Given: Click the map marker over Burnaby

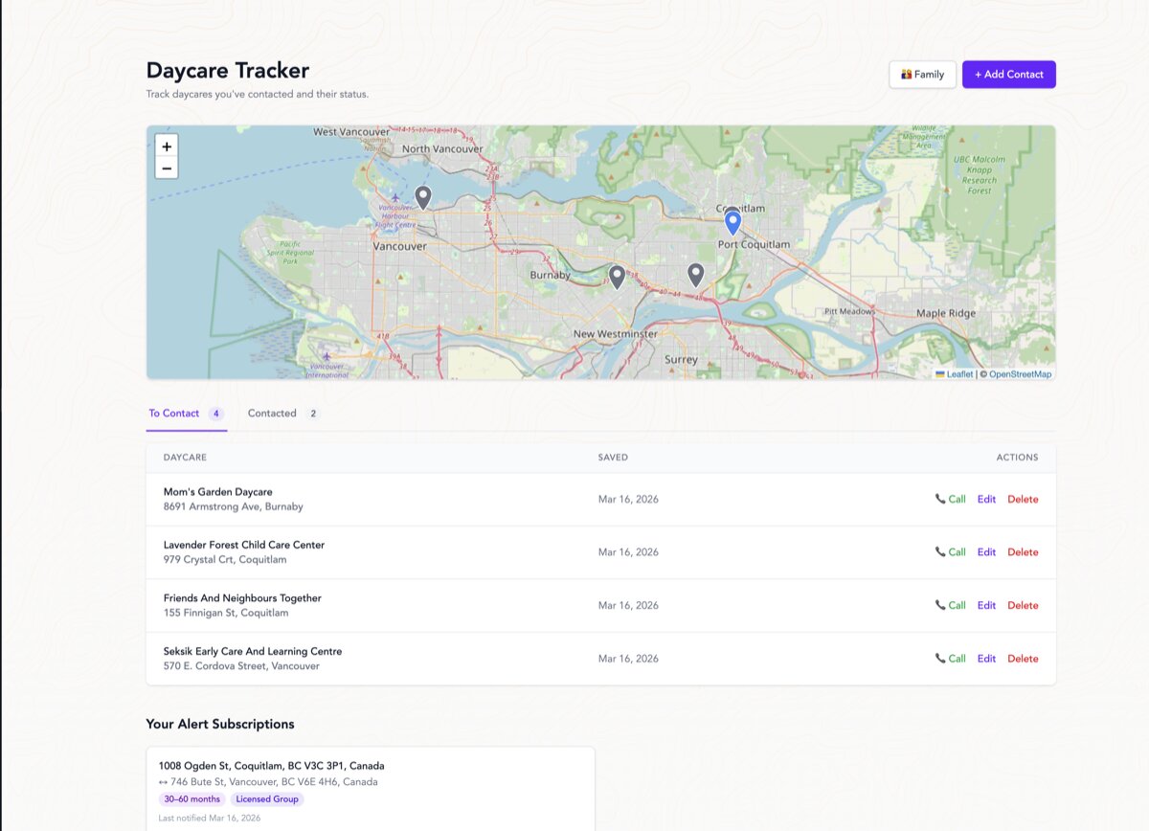Looking at the screenshot, I should 618,276.
